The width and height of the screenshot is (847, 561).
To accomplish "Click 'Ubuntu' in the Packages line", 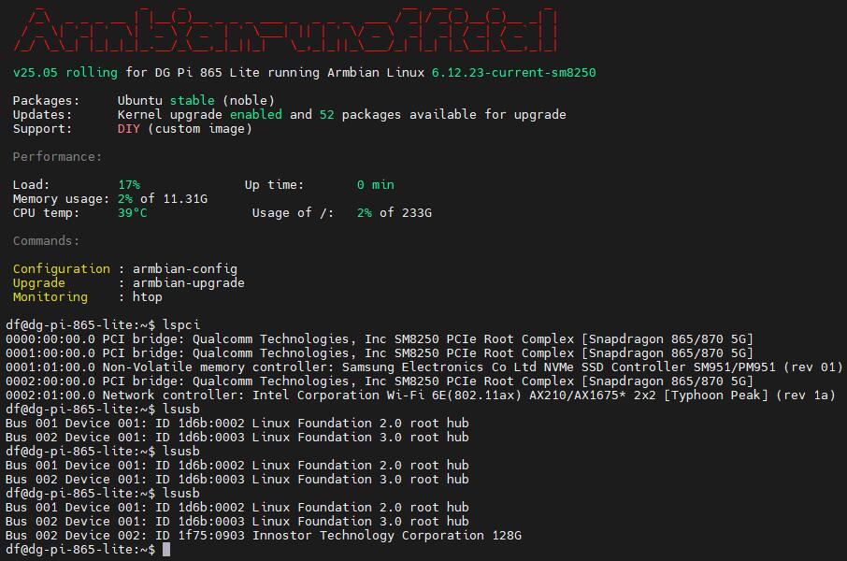I will coord(140,101).
